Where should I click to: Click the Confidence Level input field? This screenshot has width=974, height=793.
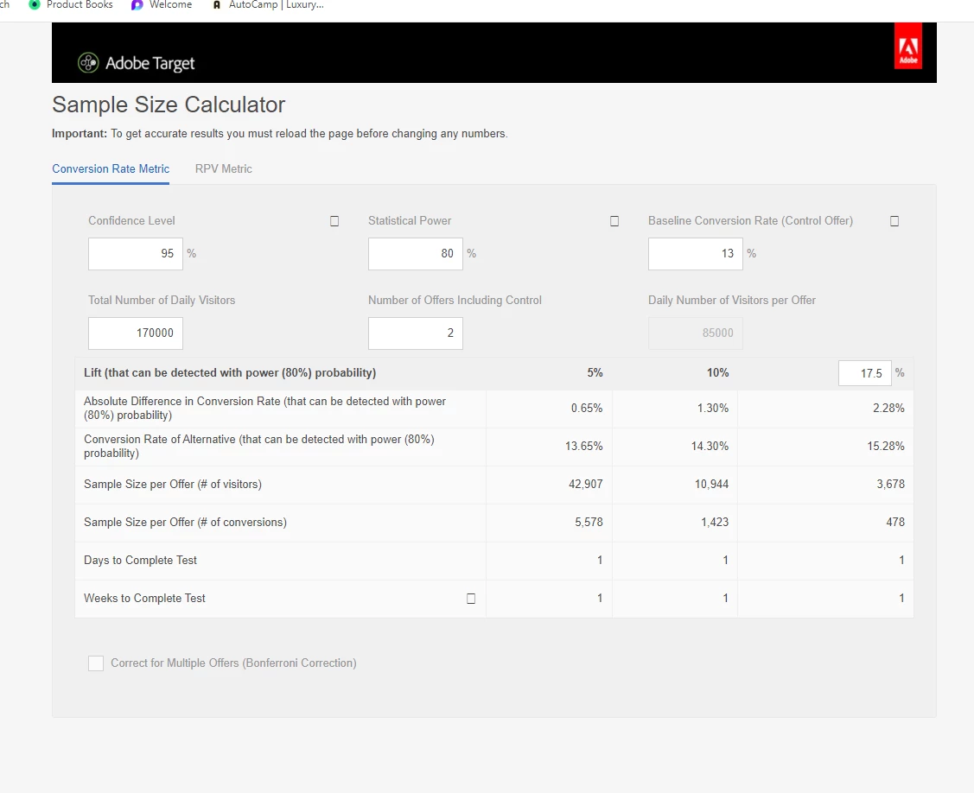pos(136,253)
